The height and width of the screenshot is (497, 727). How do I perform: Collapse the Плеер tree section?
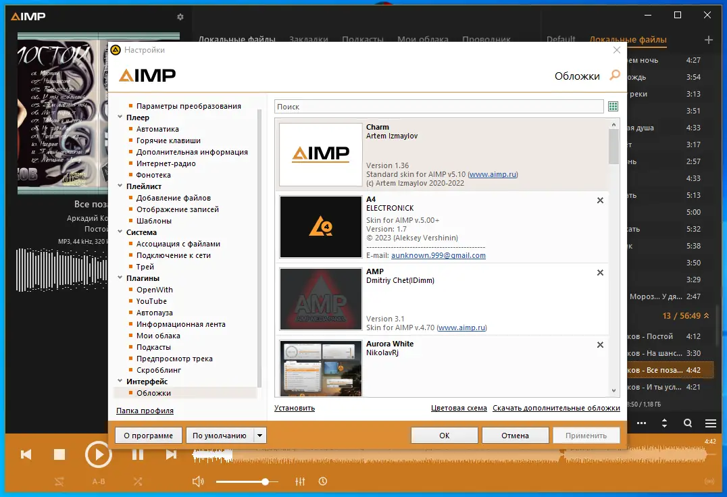[120, 117]
